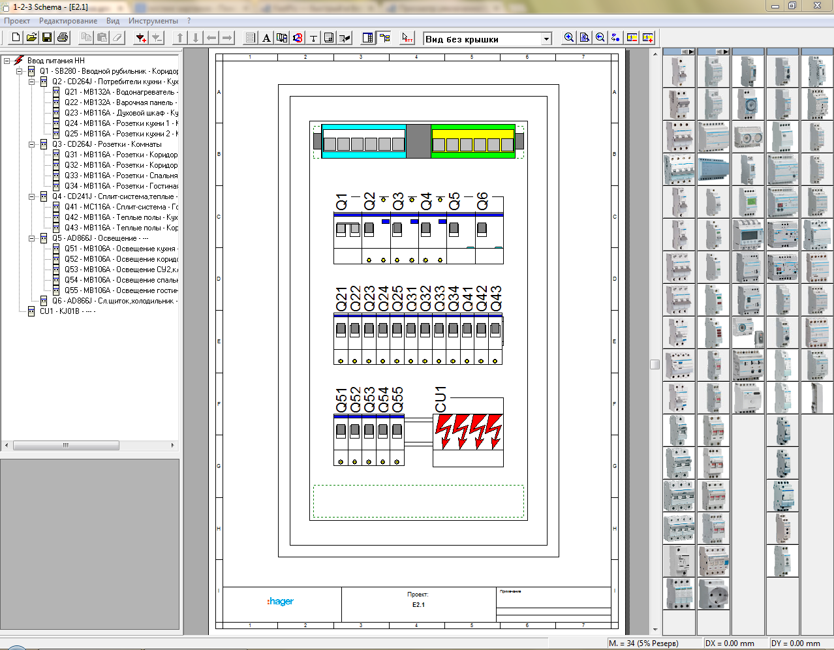Click the zoom in magnifier icon
This screenshot has height=650, width=834.
pyautogui.click(x=569, y=38)
